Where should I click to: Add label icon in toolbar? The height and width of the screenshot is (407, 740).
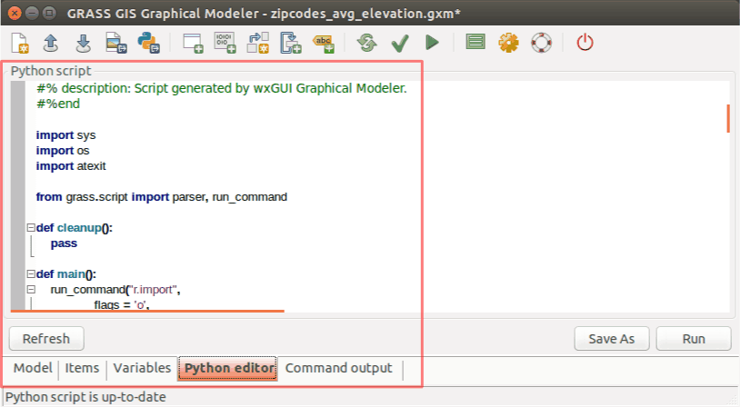324,42
